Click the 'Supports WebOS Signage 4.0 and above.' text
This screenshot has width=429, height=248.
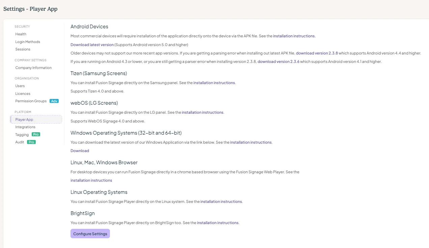(108, 121)
